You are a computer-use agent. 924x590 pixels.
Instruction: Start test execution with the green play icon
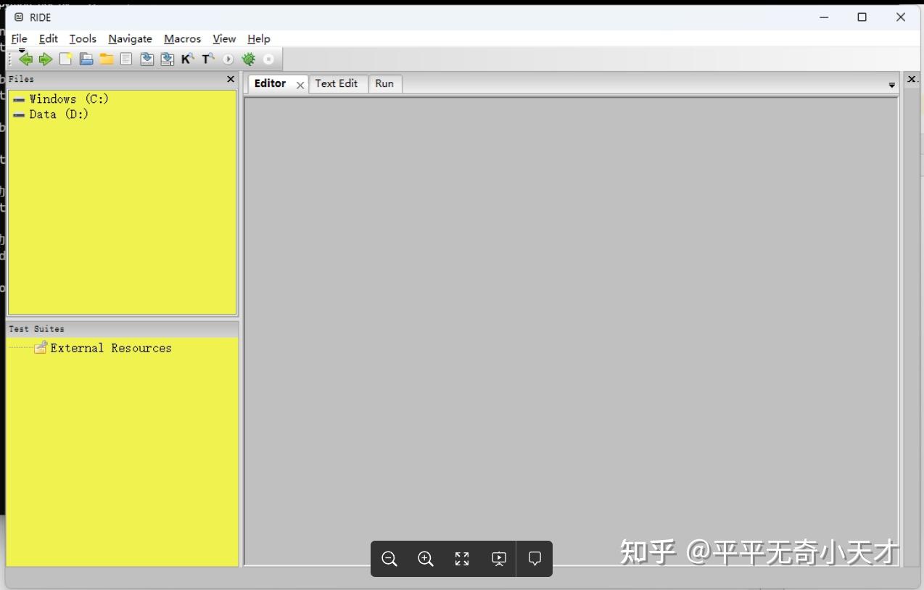click(x=228, y=59)
